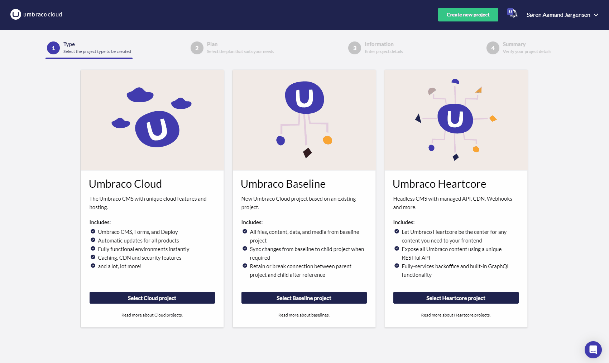The height and width of the screenshot is (363, 609).
Task: Click step 4 Summary circle icon
Action: click(x=493, y=48)
